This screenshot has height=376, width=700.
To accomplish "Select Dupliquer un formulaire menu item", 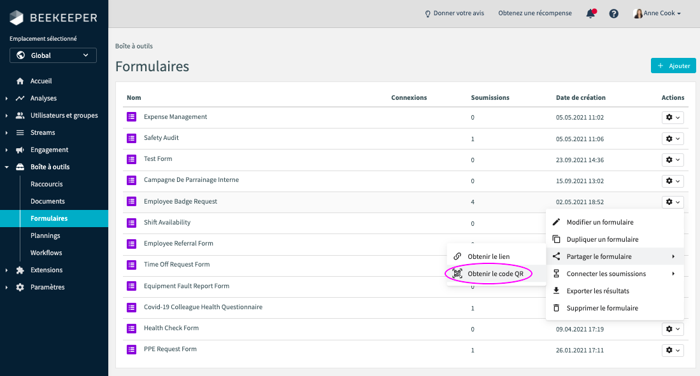I will [x=602, y=239].
